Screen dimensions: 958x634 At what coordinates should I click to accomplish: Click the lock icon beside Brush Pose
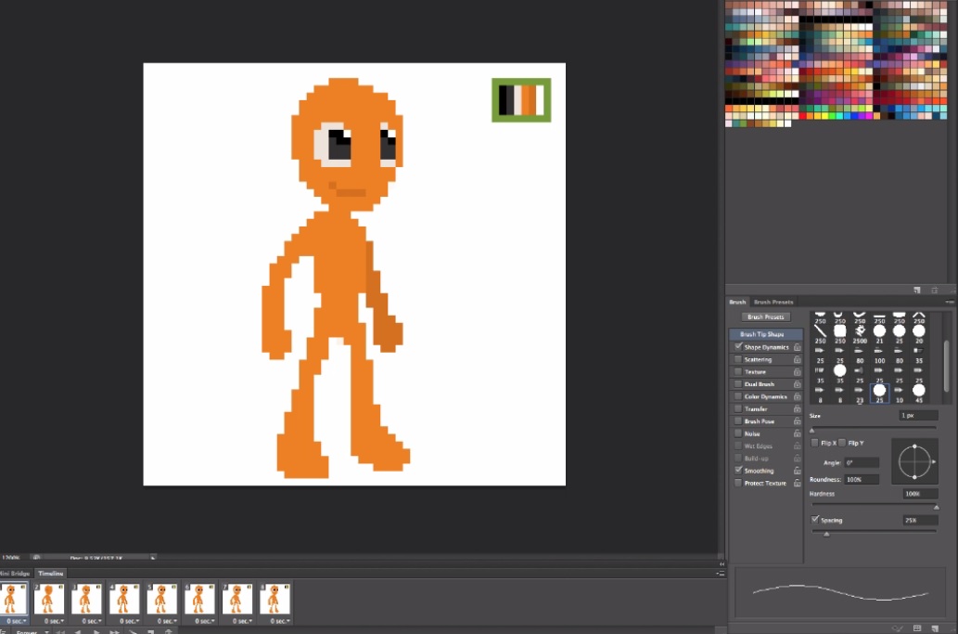tap(797, 421)
